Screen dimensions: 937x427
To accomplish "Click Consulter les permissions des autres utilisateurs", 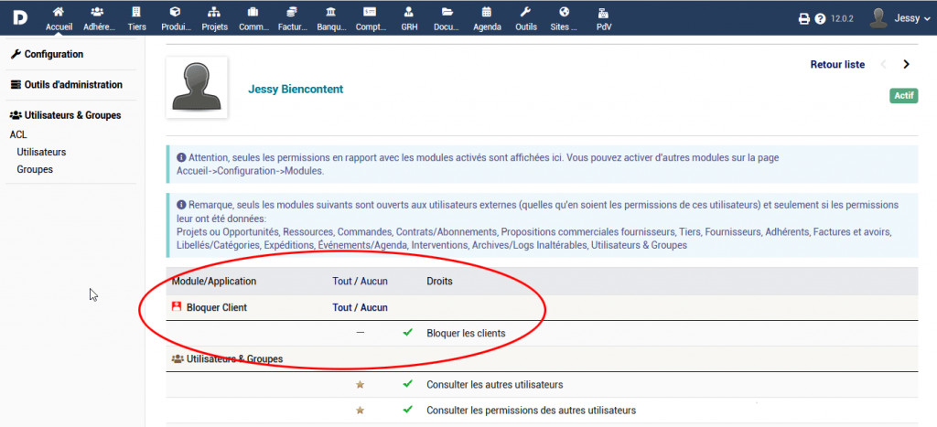I will click(x=532, y=411).
